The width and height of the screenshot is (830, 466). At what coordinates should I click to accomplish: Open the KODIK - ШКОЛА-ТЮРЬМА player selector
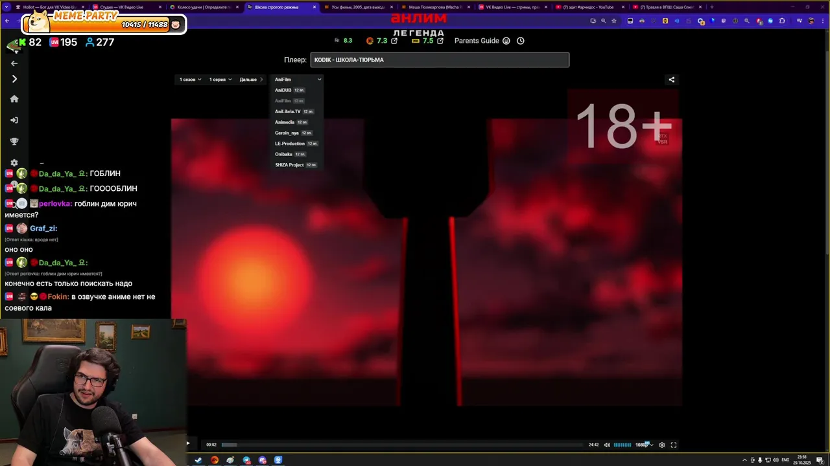pyautogui.click(x=440, y=60)
